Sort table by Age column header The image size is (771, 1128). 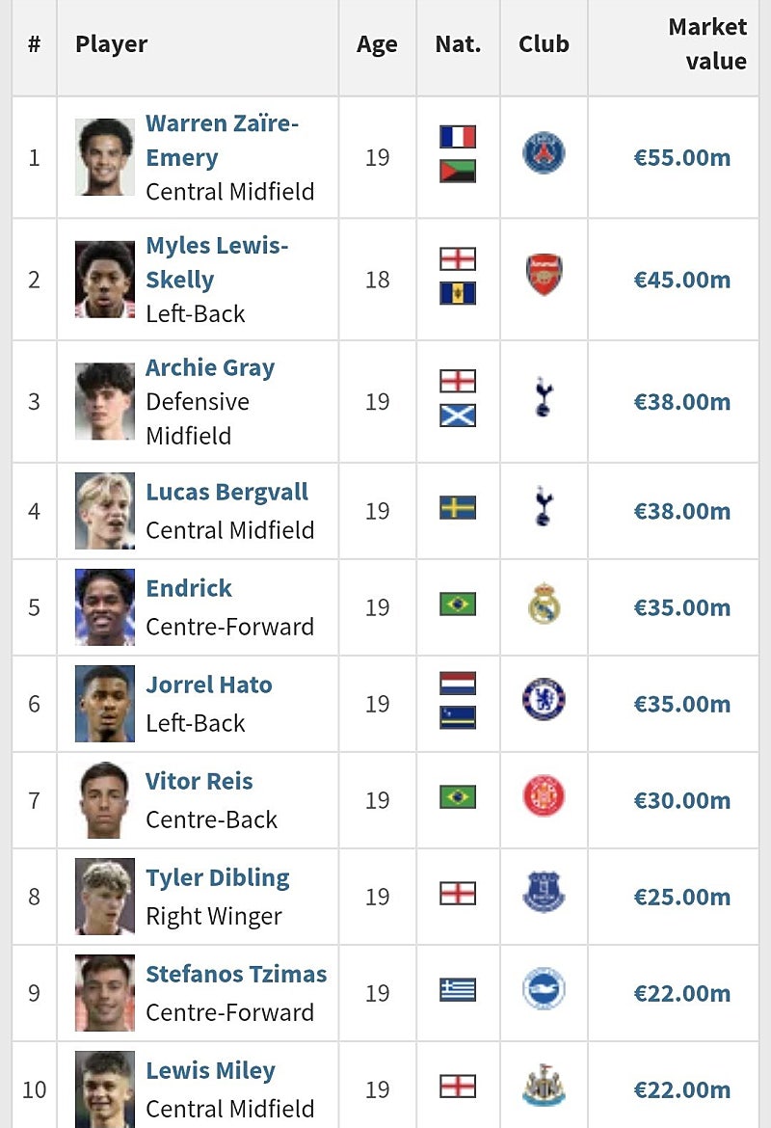[377, 44]
